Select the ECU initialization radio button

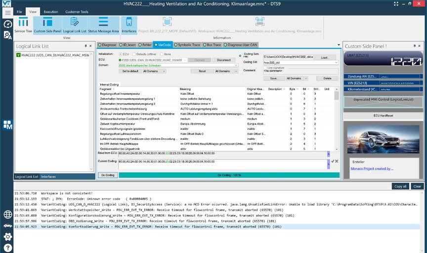pos(121,54)
